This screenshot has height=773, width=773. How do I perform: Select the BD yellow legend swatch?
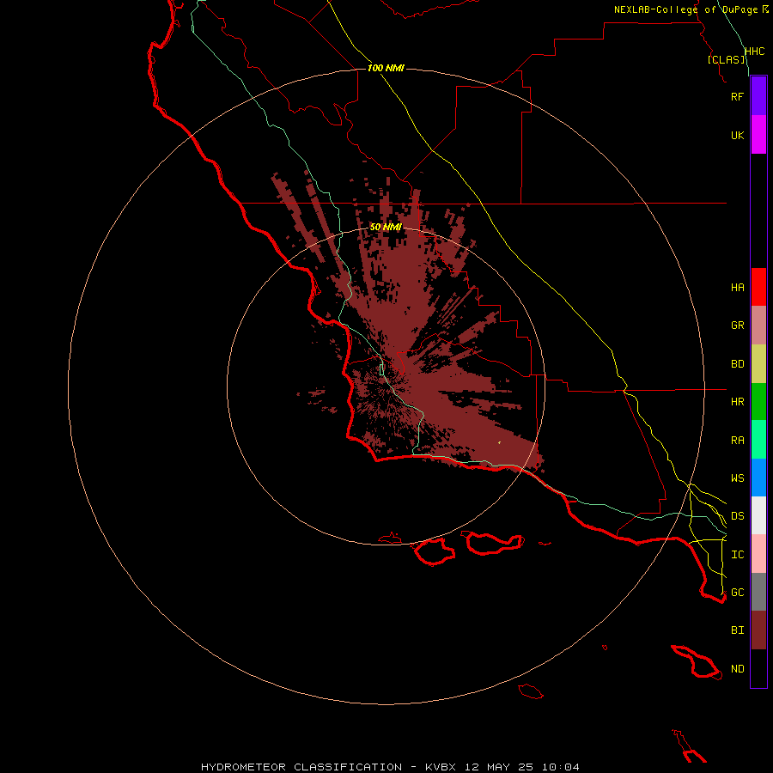[x=758, y=364]
